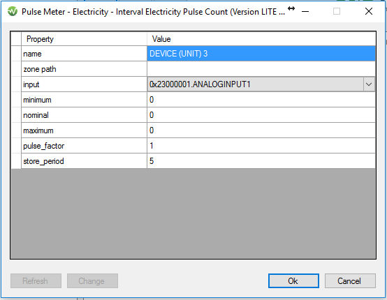Click the nominal value cell
The image size is (387, 300).
pyautogui.click(x=261, y=115)
